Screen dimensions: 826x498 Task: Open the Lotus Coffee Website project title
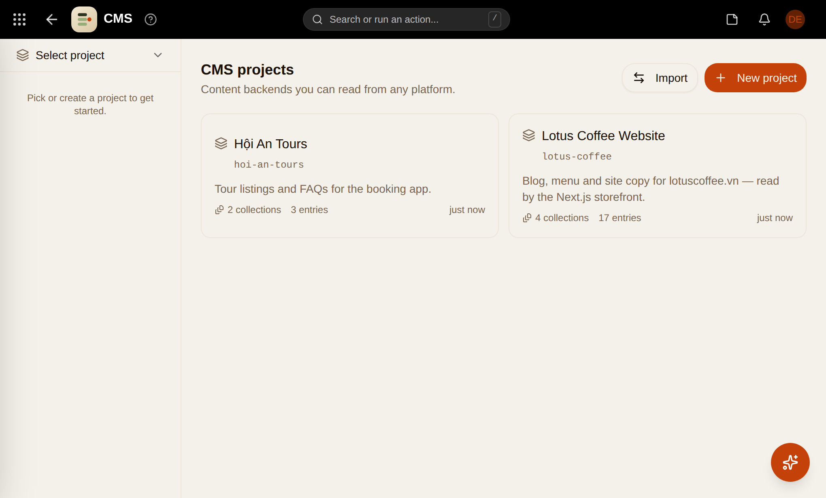click(x=603, y=136)
